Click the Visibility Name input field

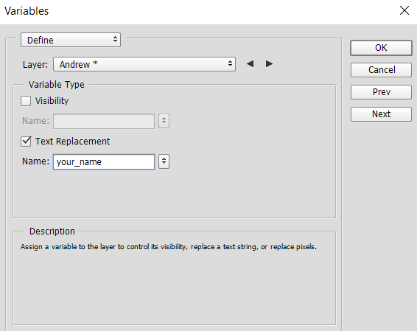pos(104,122)
